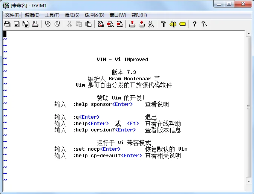Click the Undo arrow icon
The height and width of the screenshot is (194, 254).
coord(47,24)
